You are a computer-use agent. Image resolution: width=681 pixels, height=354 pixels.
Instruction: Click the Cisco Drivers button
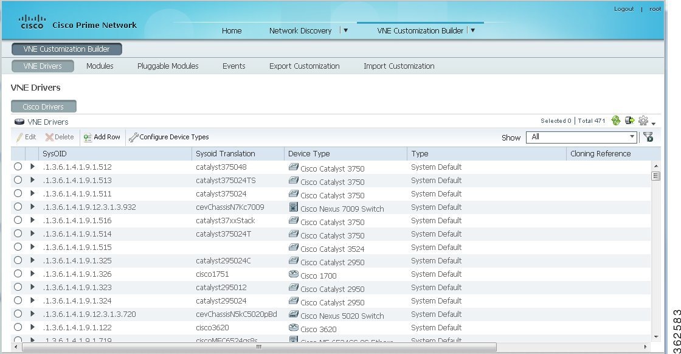pos(43,106)
